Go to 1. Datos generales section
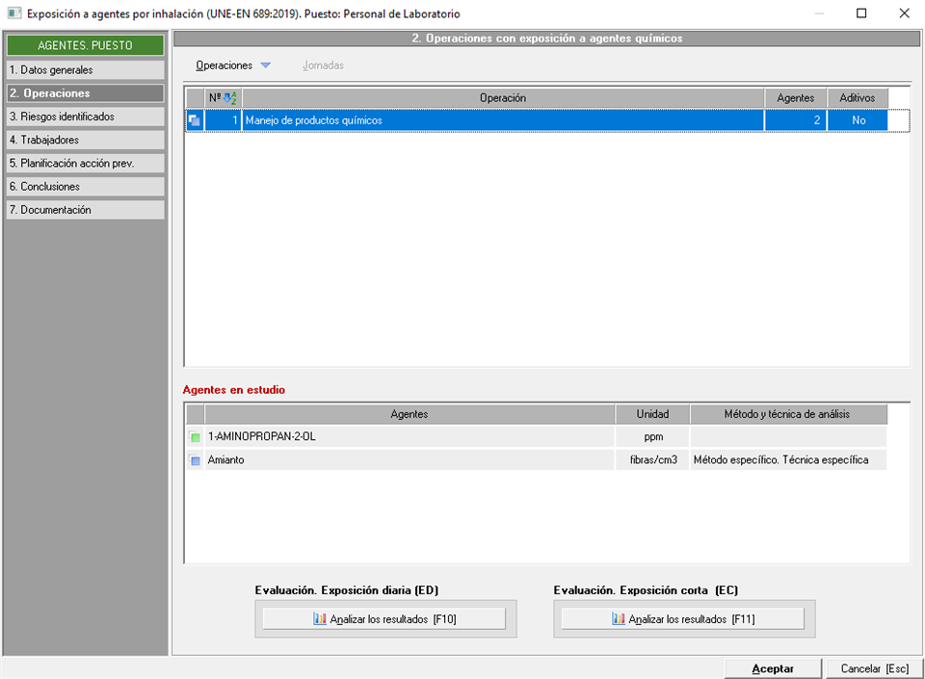Image resolution: width=925 pixels, height=679 pixels. click(85, 70)
